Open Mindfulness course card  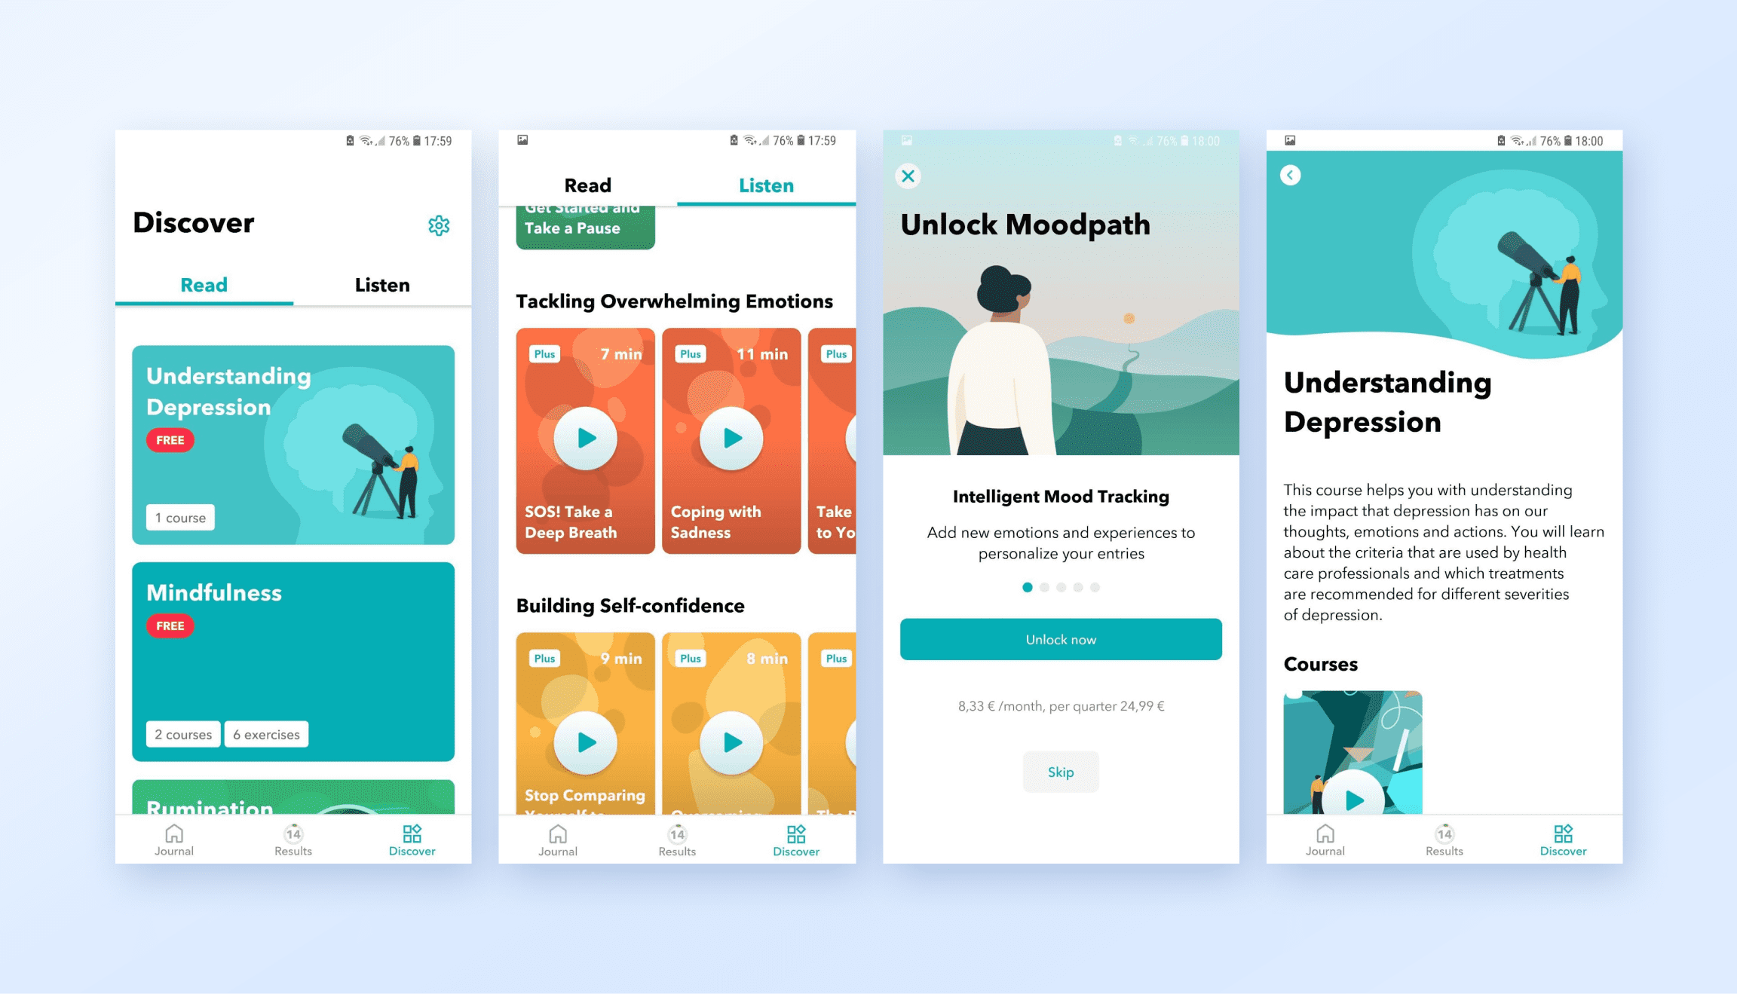point(289,662)
